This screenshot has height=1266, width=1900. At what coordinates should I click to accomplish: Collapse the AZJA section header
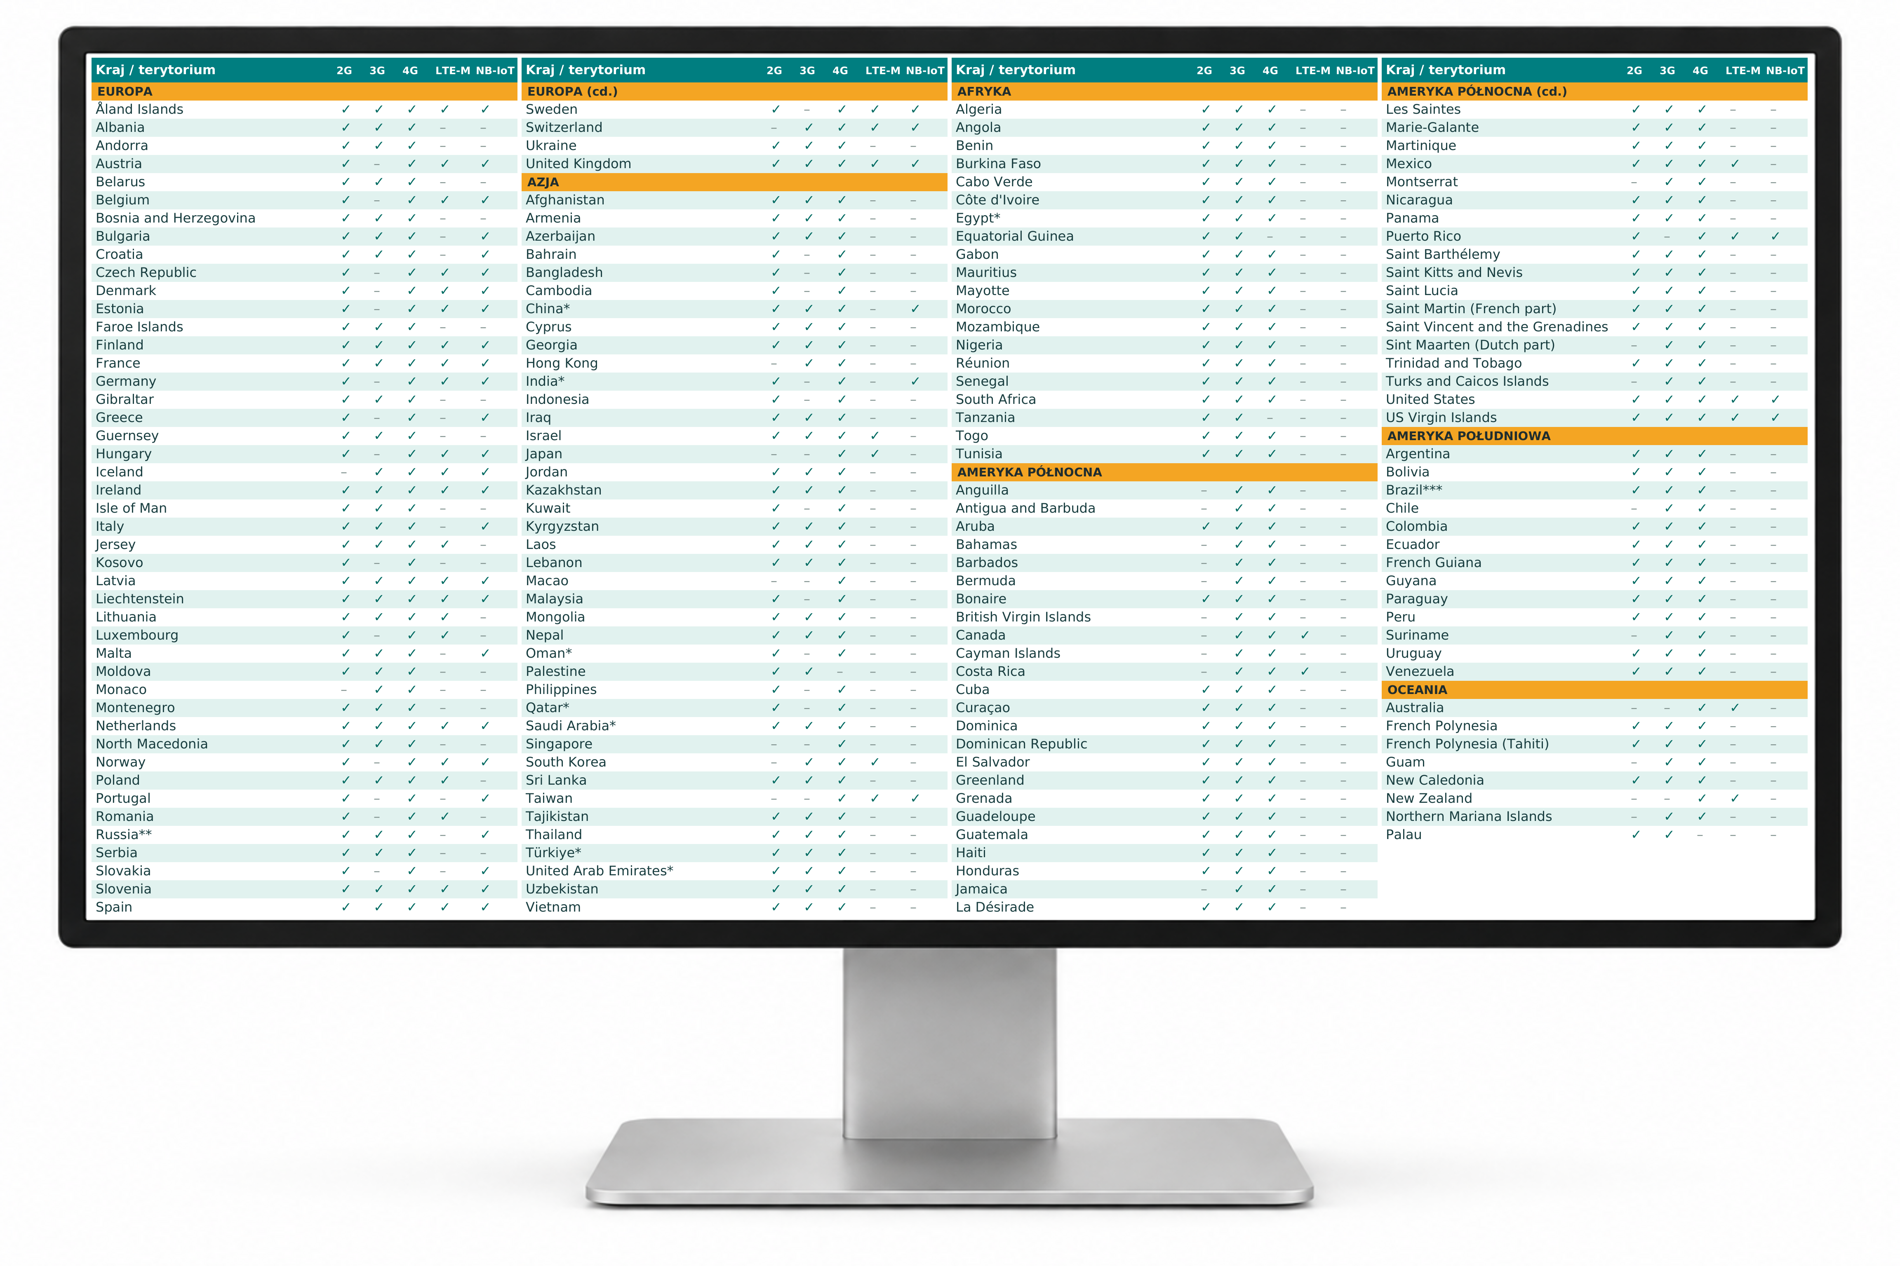tap(734, 183)
